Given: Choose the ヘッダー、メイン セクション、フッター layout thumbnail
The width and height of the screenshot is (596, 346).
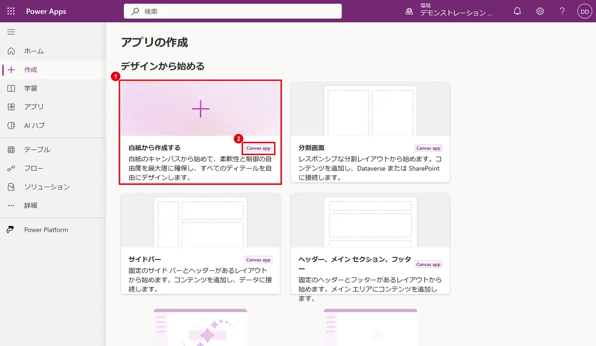Looking at the screenshot, I should 370,220.
